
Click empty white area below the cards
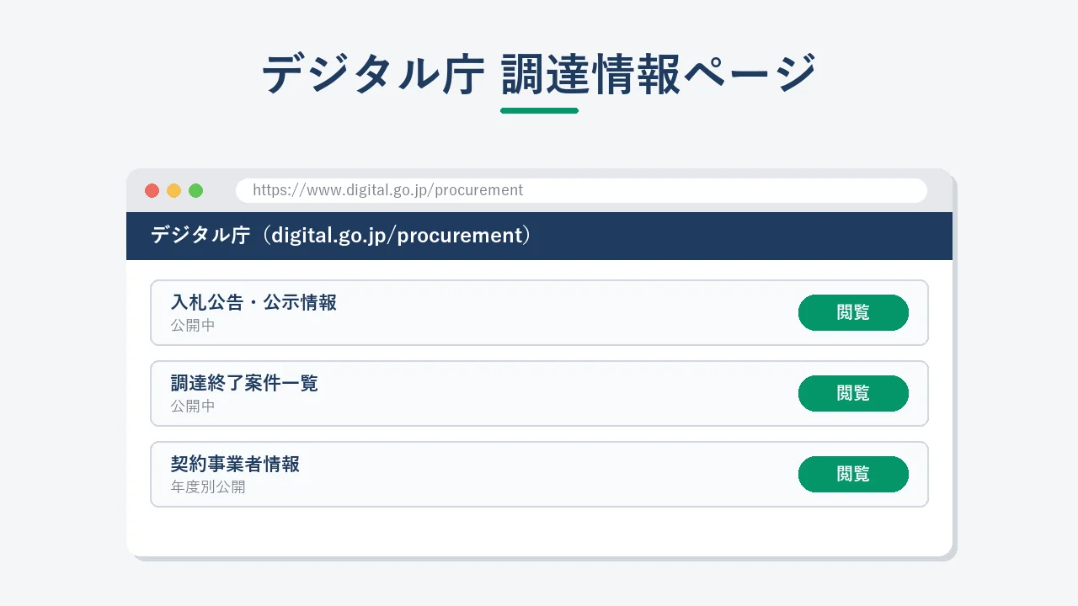tap(539, 532)
